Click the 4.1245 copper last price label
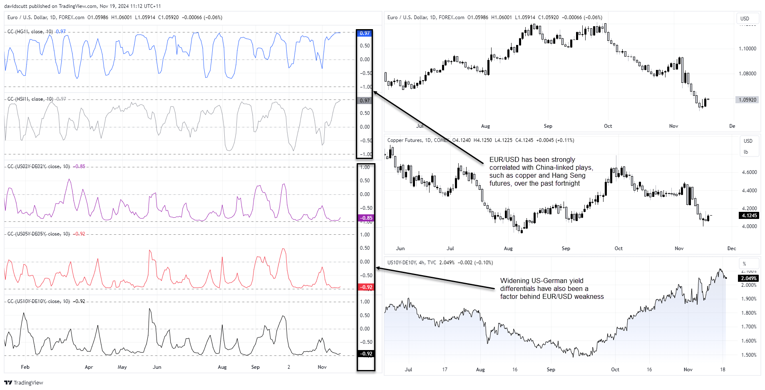The height and width of the screenshot is (390, 765). pyautogui.click(x=749, y=216)
